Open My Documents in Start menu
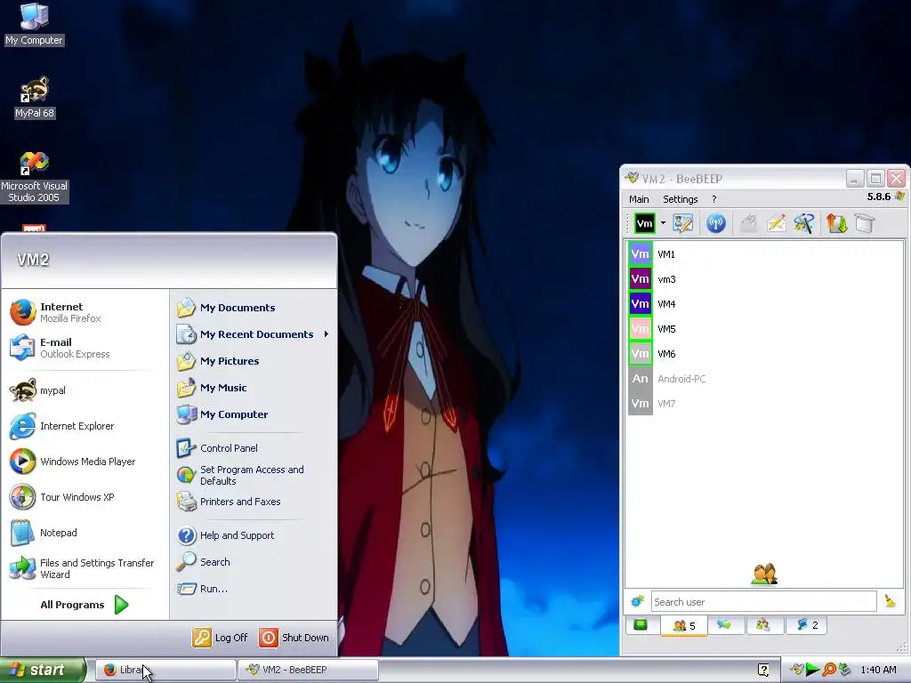 click(254, 308)
